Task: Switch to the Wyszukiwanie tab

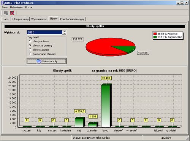Action: [x=39, y=19]
